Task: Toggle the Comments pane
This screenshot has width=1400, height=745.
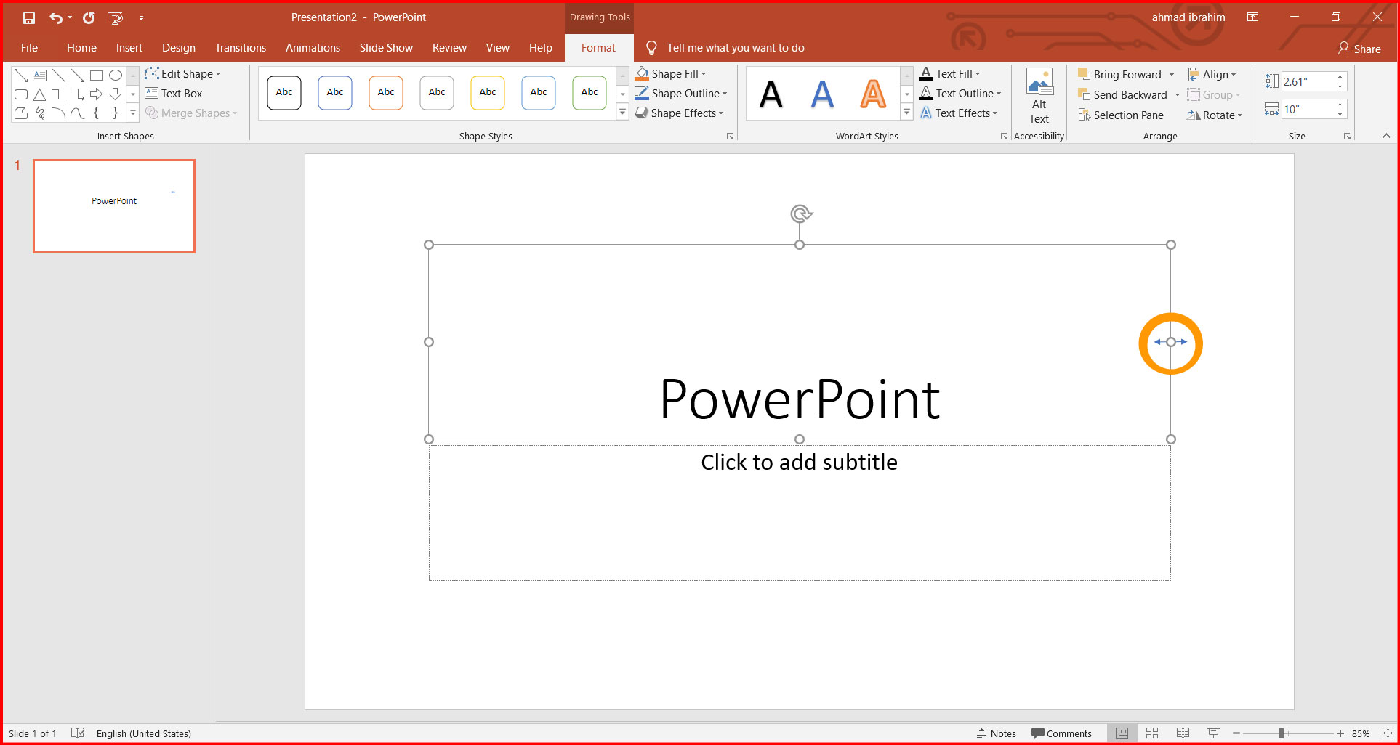Action: tap(1061, 733)
